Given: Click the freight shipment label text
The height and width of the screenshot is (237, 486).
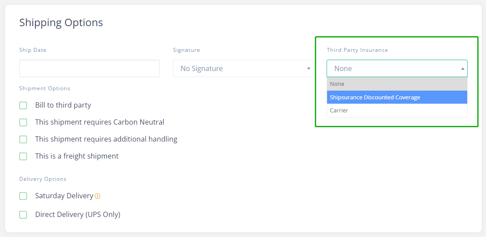Looking at the screenshot, I should click(x=77, y=156).
